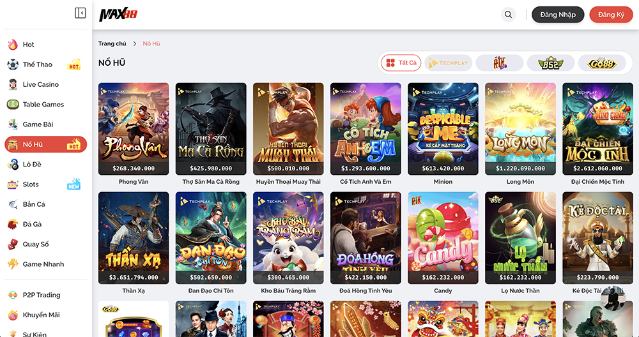Open Đại Chiến Mộc Tinh game

click(x=598, y=129)
